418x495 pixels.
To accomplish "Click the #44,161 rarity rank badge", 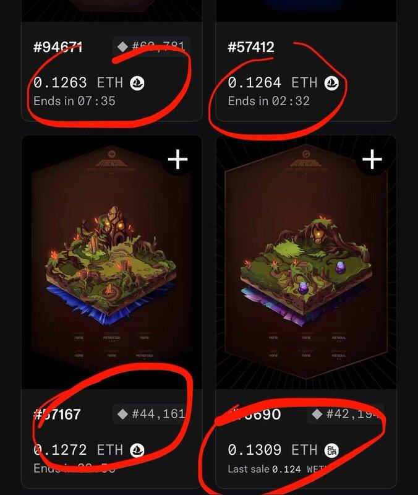I will click(151, 414).
